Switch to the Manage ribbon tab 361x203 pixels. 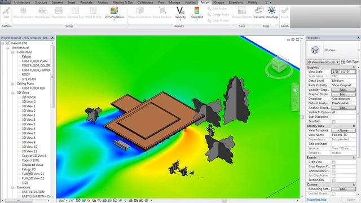[x=174, y=2]
